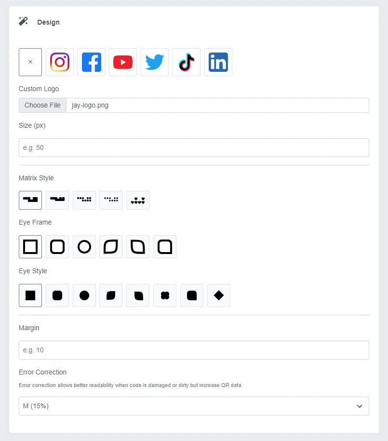Choose the circle eye style
The image size is (388, 441).
click(84, 295)
